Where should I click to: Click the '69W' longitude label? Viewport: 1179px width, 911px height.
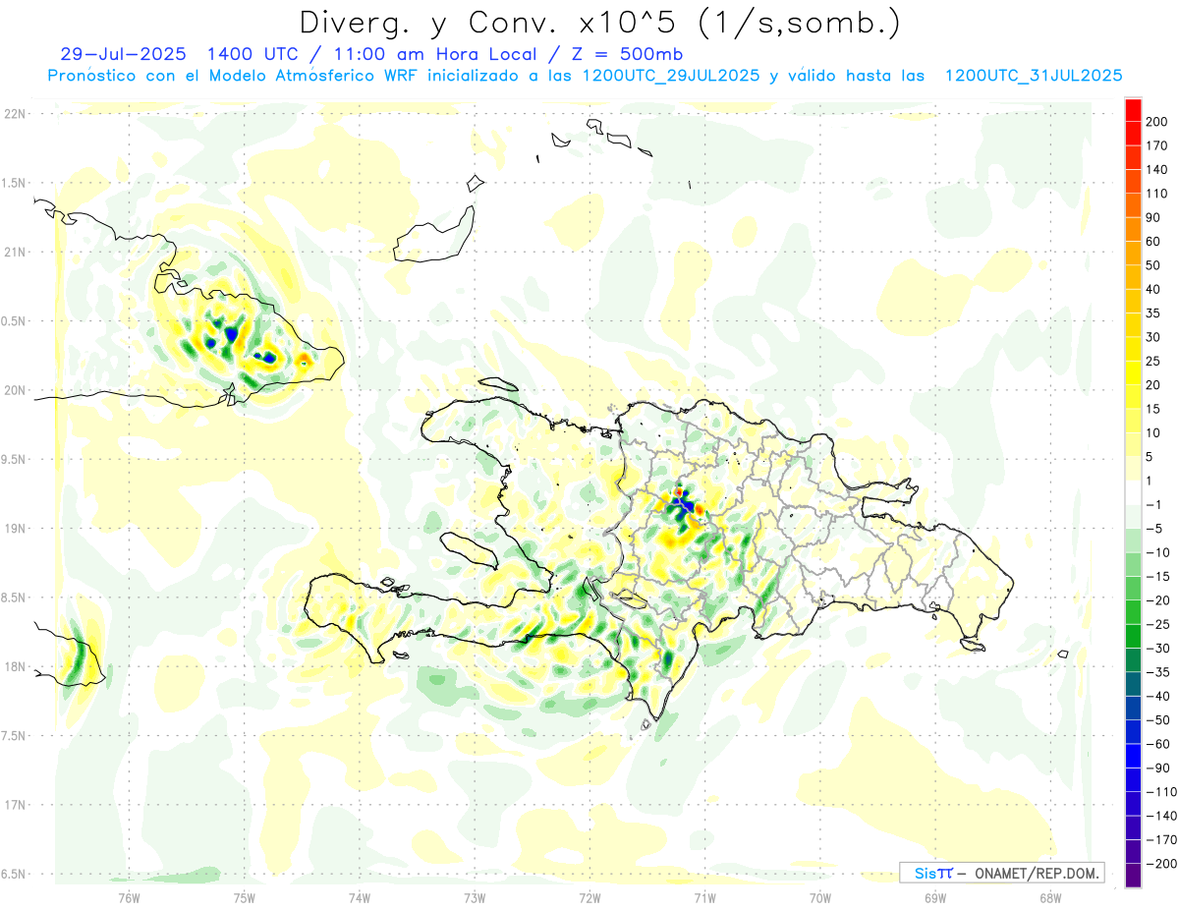click(935, 896)
